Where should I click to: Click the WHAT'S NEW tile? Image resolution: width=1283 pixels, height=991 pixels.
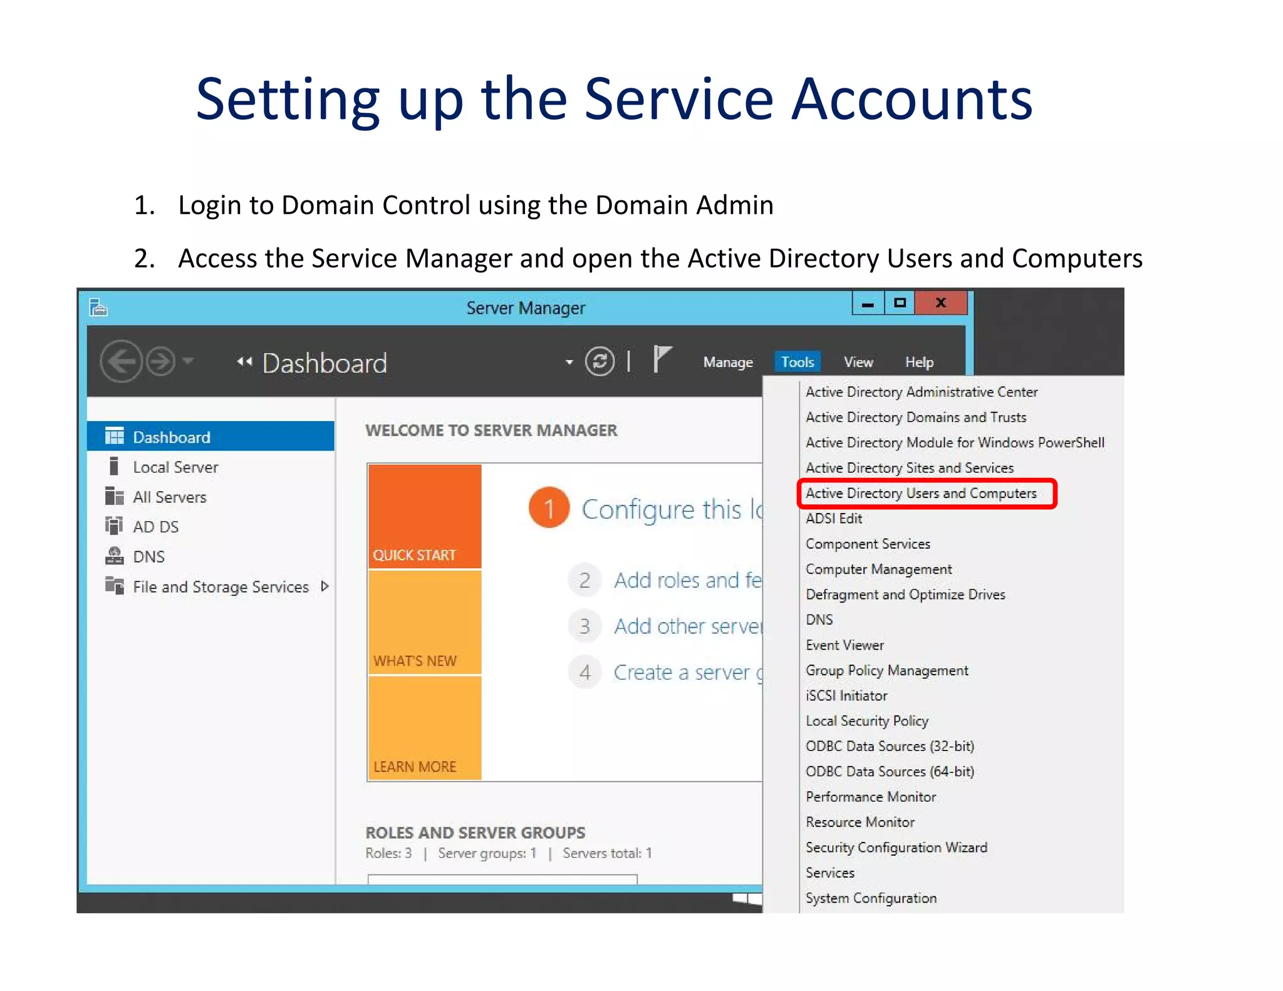coord(425,623)
